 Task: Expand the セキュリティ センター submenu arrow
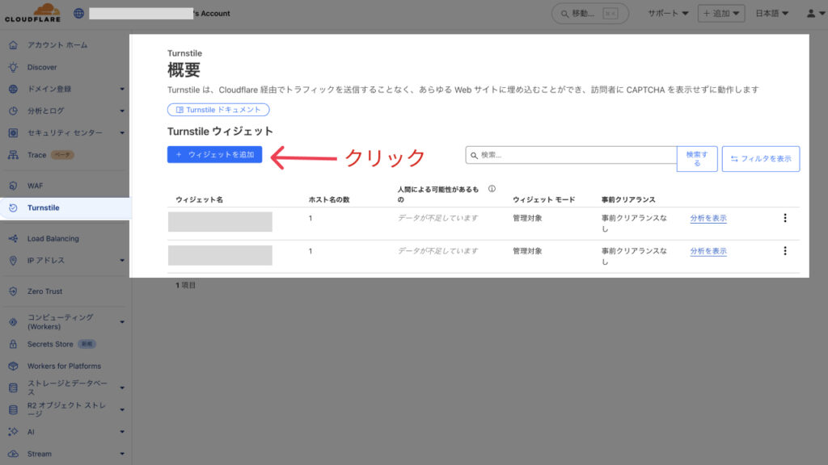tap(122, 133)
